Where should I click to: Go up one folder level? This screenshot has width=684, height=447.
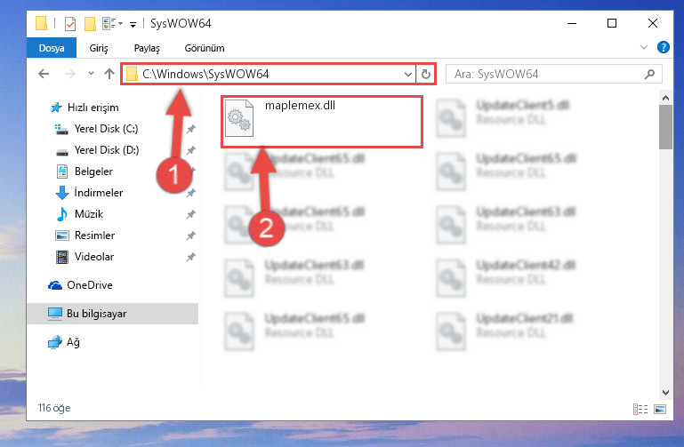click(109, 74)
